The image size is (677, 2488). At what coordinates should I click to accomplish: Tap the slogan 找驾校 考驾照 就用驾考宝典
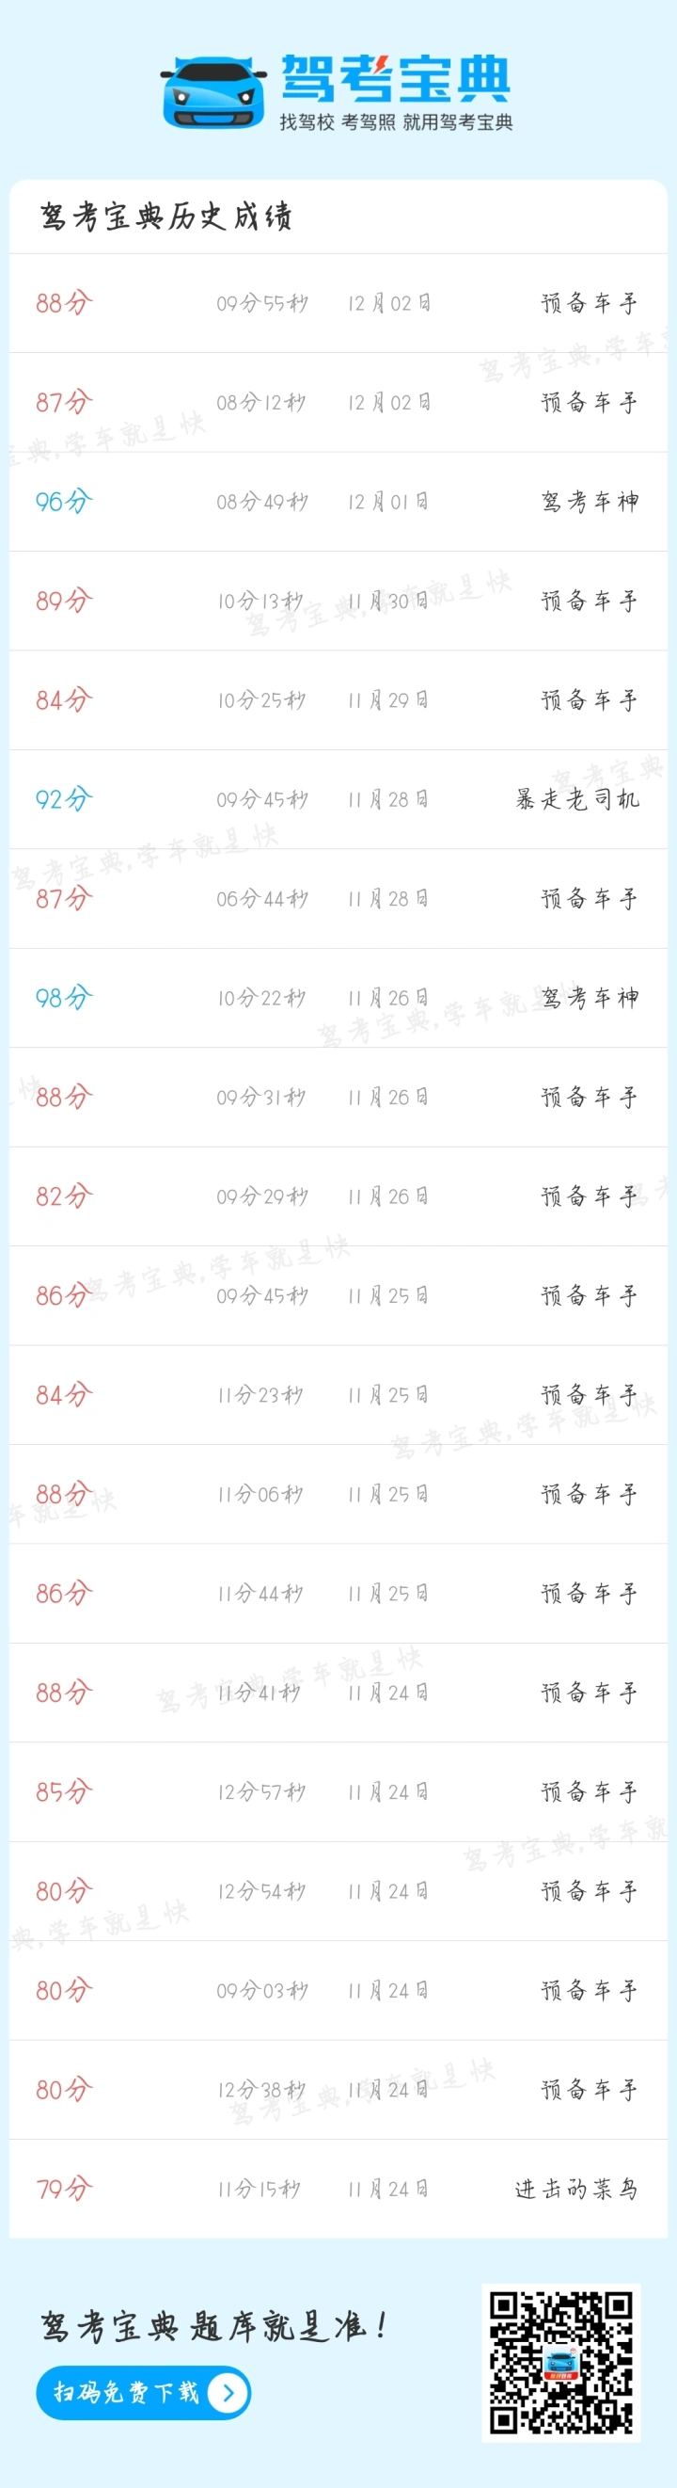point(396,122)
